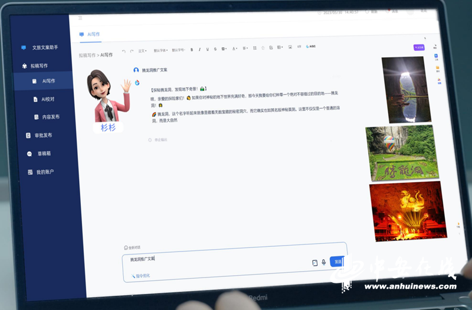
Task: Open the 正文 paragraph style dropdown
Action: (x=142, y=50)
